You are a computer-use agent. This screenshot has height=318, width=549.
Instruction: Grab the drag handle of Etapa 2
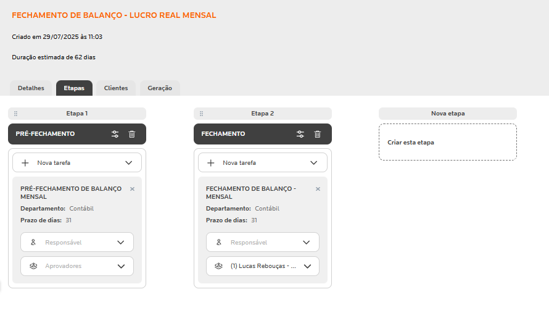pyautogui.click(x=201, y=114)
